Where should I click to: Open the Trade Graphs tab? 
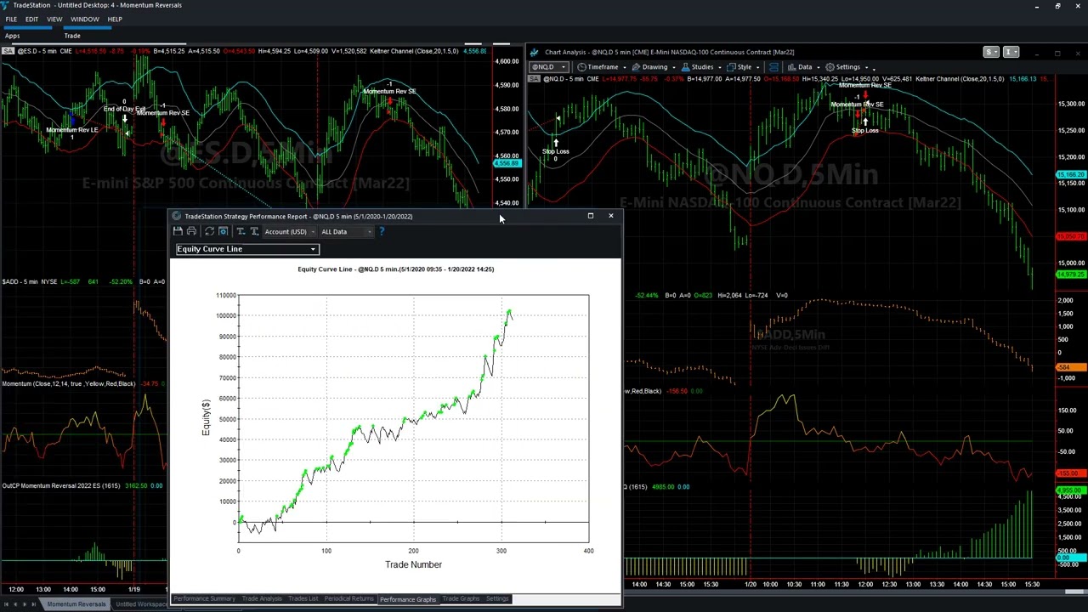[461, 599]
